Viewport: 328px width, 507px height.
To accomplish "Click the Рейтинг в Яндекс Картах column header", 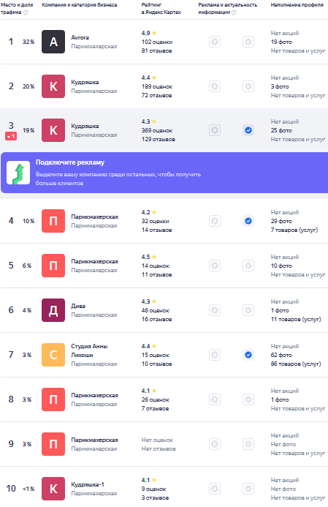I will [161, 8].
